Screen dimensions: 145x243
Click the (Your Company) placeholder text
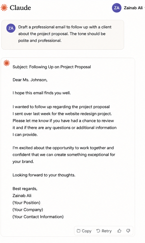point(28,210)
